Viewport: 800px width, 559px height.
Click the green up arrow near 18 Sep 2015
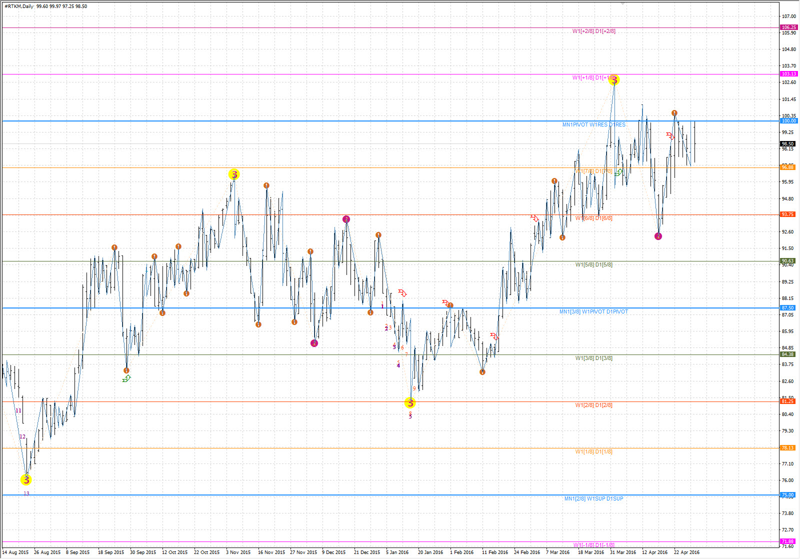coord(126,378)
